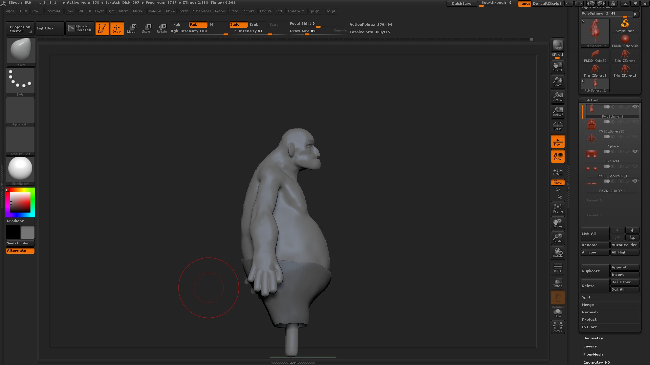Click the SimpleBrush tool icon

[x=625, y=26]
